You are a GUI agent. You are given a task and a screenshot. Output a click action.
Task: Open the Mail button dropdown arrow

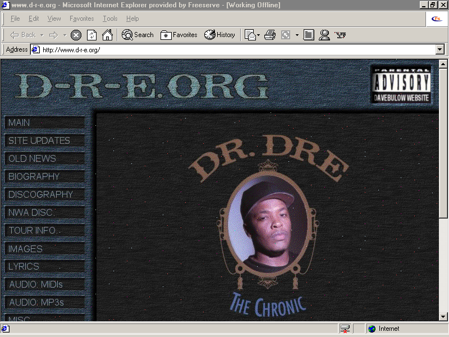[258, 35]
